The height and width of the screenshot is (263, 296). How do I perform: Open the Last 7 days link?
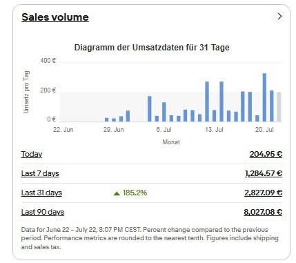[40, 173]
